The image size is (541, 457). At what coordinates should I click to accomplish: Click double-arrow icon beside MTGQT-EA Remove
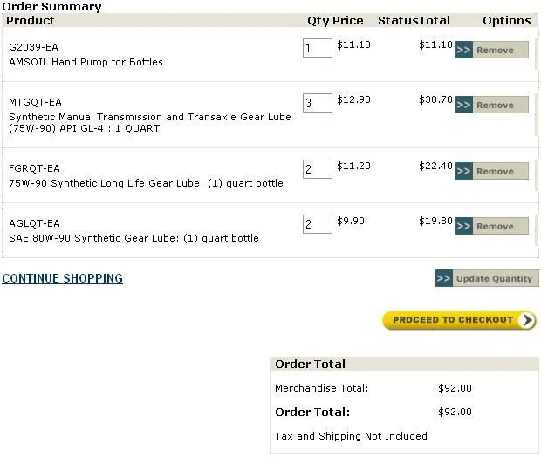coord(464,106)
